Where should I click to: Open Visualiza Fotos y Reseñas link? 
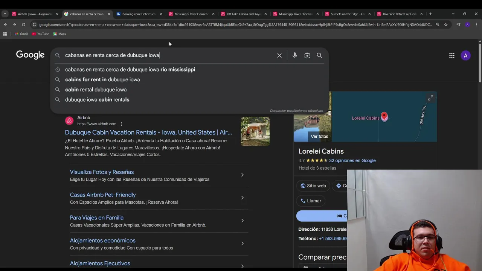[x=102, y=172]
